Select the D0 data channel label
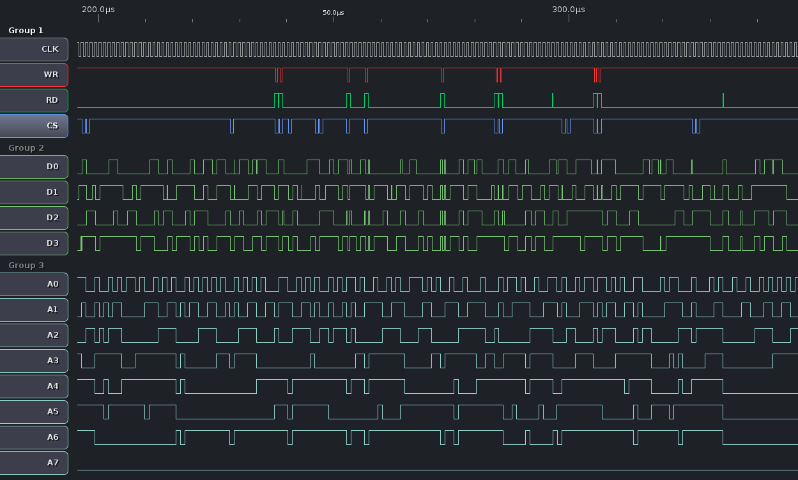The width and height of the screenshot is (798, 480). coord(34,167)
